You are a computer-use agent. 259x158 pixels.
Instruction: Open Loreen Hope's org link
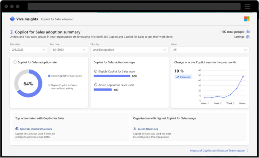[x=148, y=129]
